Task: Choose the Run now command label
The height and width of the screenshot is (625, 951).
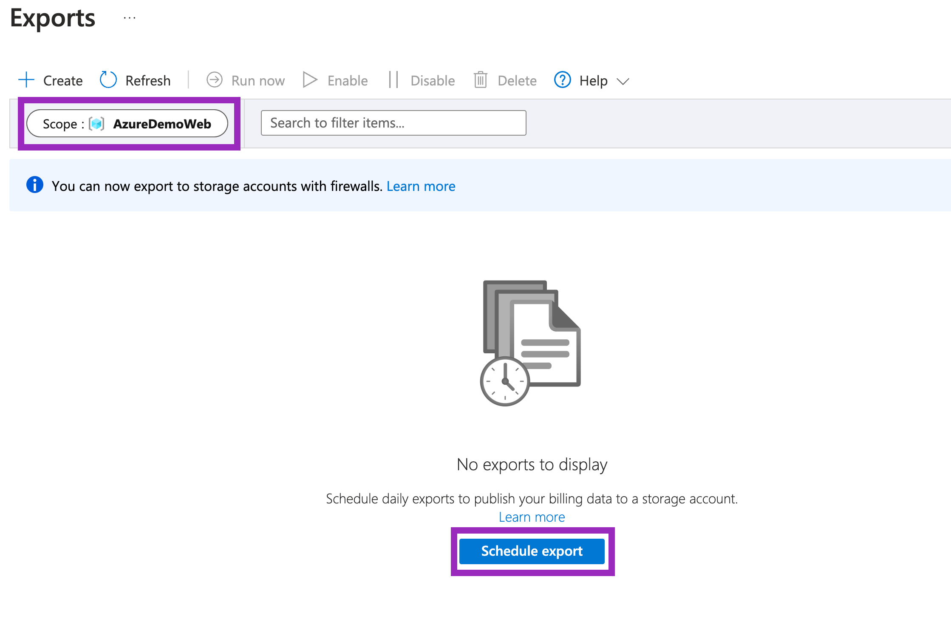Action: 258,81
